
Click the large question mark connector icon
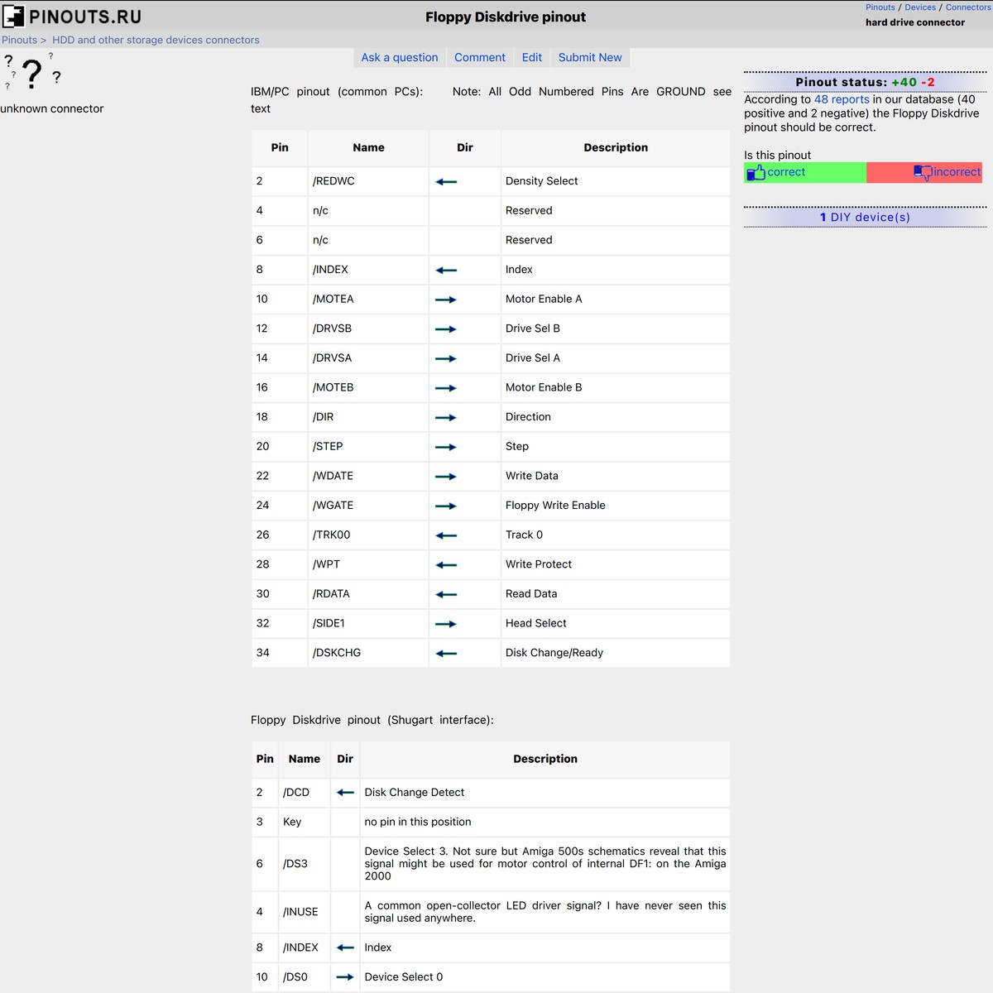pos(31,74)
